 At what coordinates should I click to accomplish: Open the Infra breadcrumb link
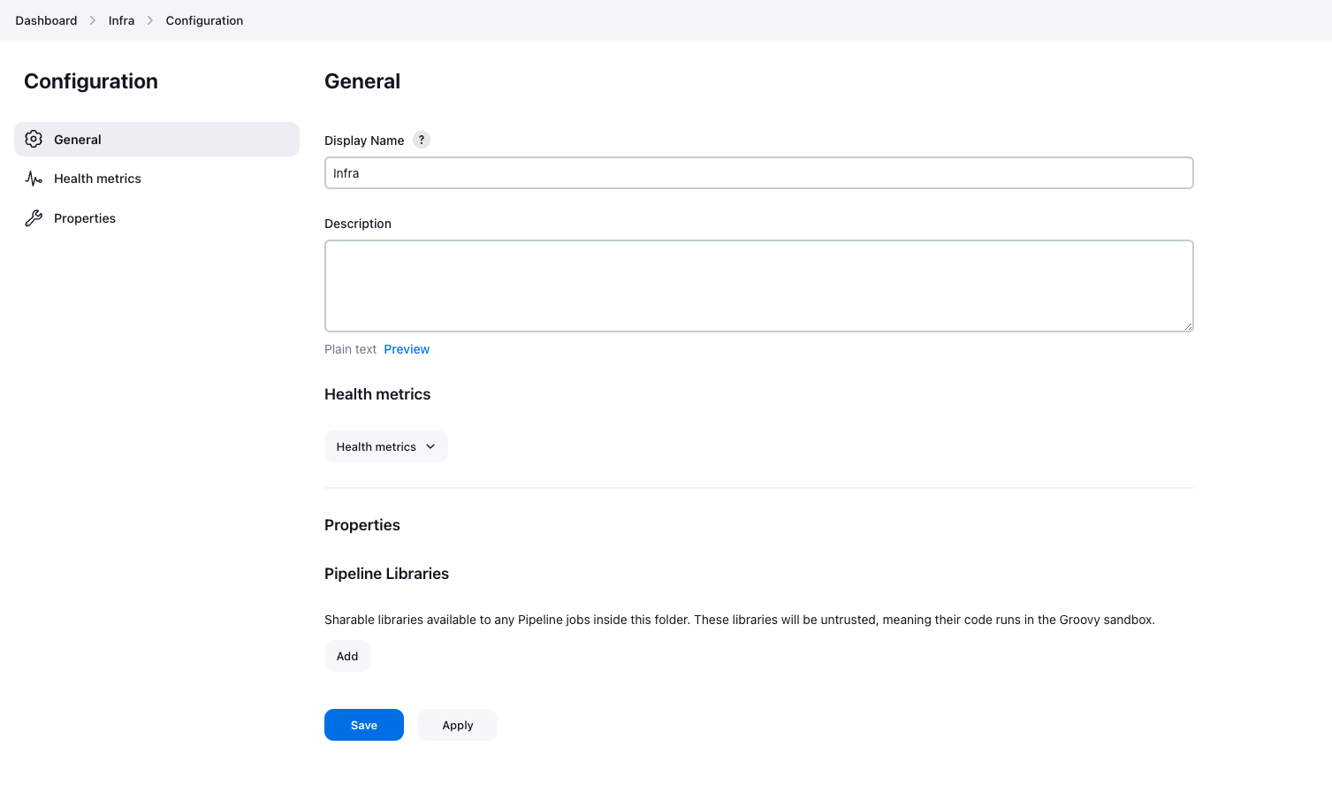[x=121, y=20]
